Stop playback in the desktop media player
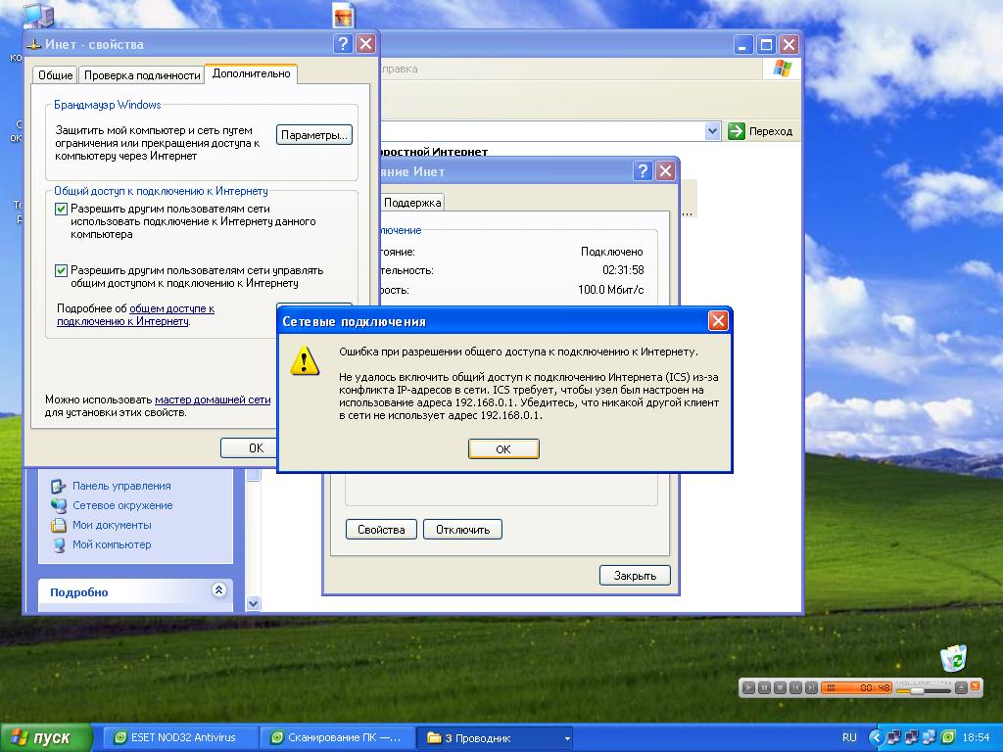1003x752 pixels. (x=780, y=688)
